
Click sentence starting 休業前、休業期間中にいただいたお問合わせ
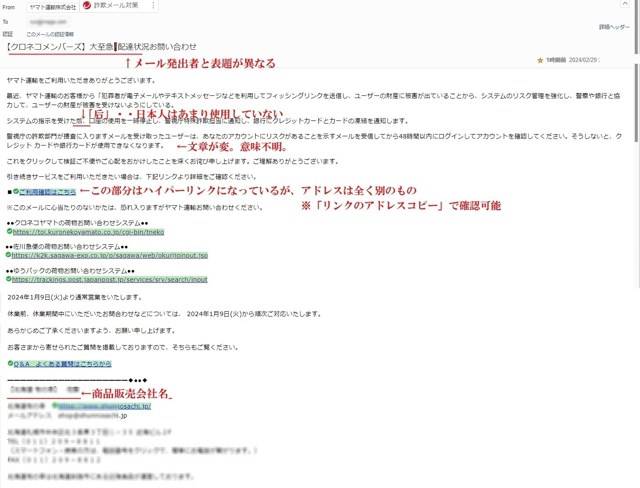(x=165, y=314)
